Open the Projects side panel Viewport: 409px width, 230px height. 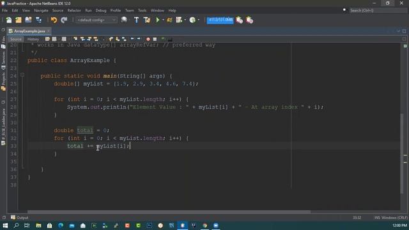[3, 82]
